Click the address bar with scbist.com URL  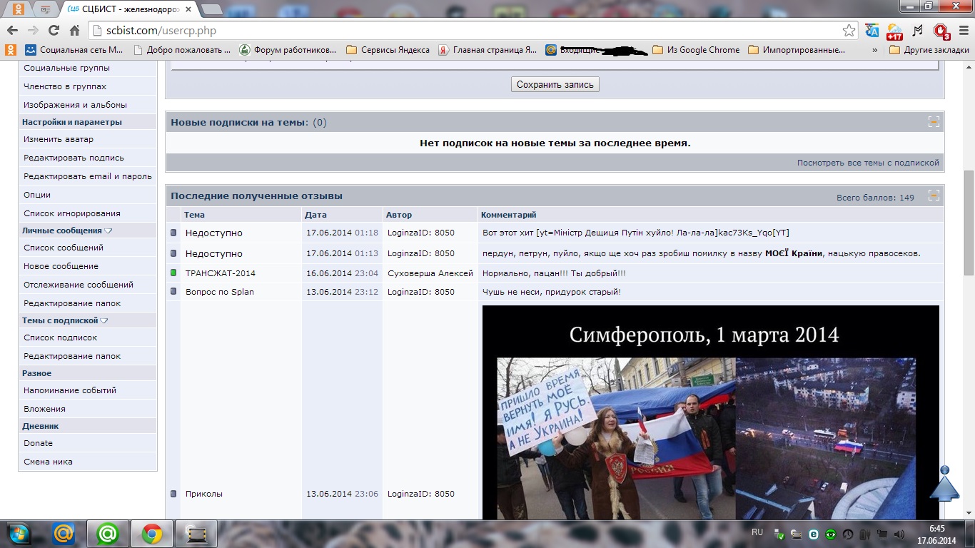coord(464,31)
